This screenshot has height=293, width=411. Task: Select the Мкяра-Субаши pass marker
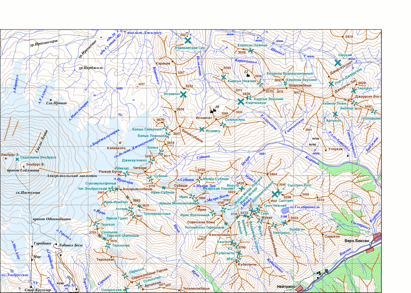pos(199,179)
